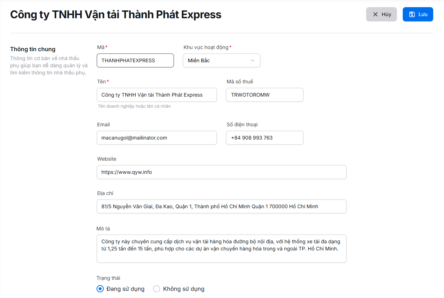444x298 pixels.
Task: Click the page title Công ty TNHH heading
Action: click(116, 15)
